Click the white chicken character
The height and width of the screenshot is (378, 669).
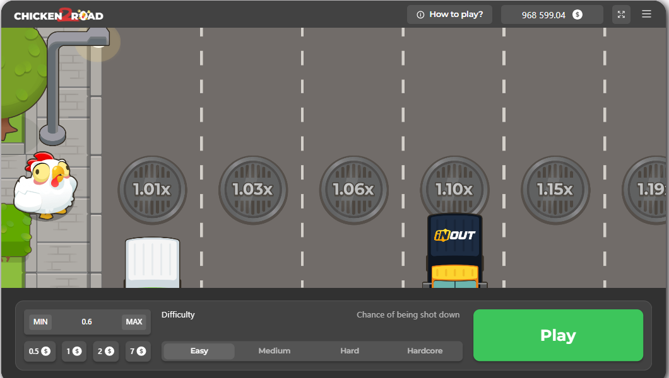coord(45,186)
